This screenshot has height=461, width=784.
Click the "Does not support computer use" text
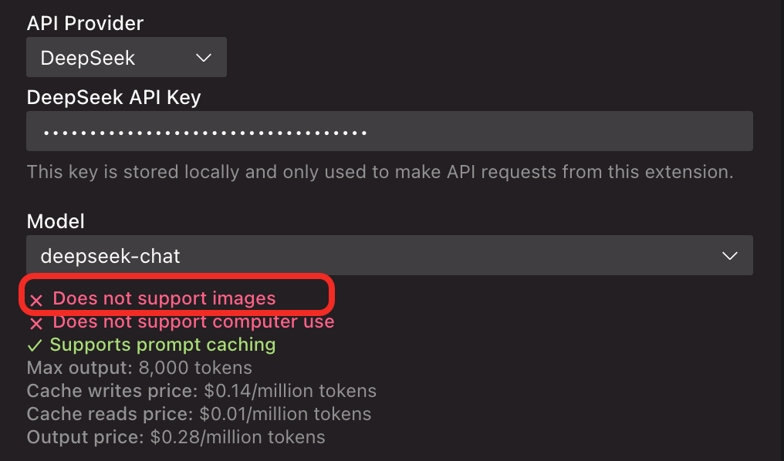(193, 321)
